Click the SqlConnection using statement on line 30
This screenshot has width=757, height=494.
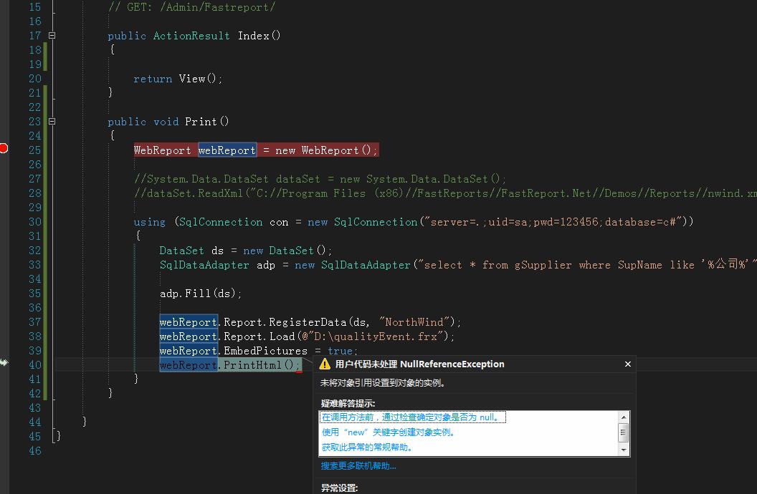coord(414,222)
